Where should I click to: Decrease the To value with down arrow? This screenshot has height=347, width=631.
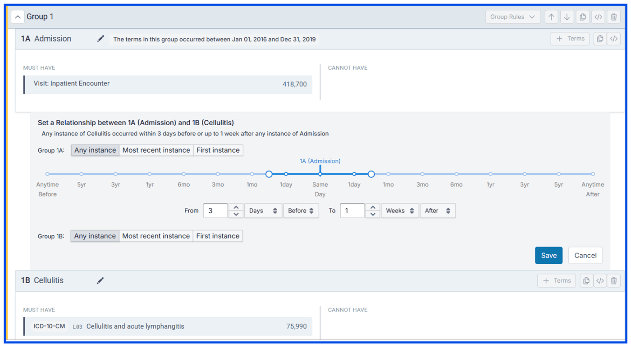click(372, 214)
